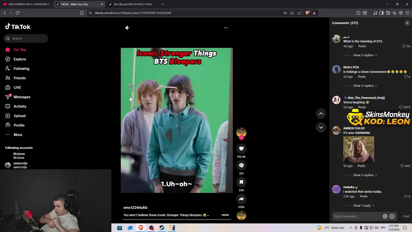Close the TikTok - Make Your Day tab

pos(102,4)
